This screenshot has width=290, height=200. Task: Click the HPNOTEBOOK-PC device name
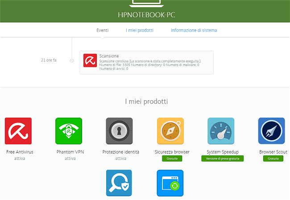coord(146,15)
